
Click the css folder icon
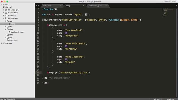[8, 27]
